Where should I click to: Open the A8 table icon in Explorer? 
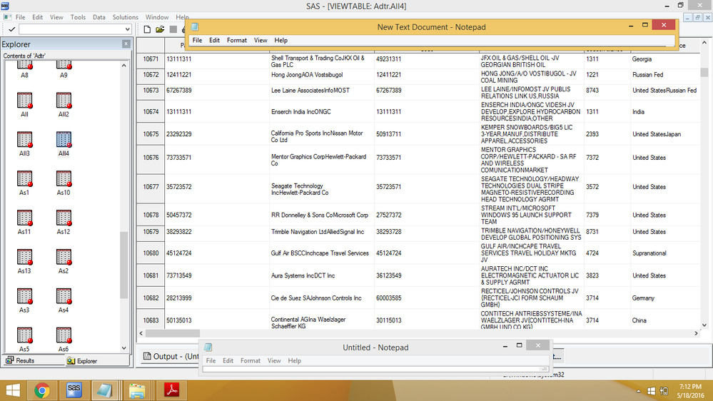tap(24, 66)
